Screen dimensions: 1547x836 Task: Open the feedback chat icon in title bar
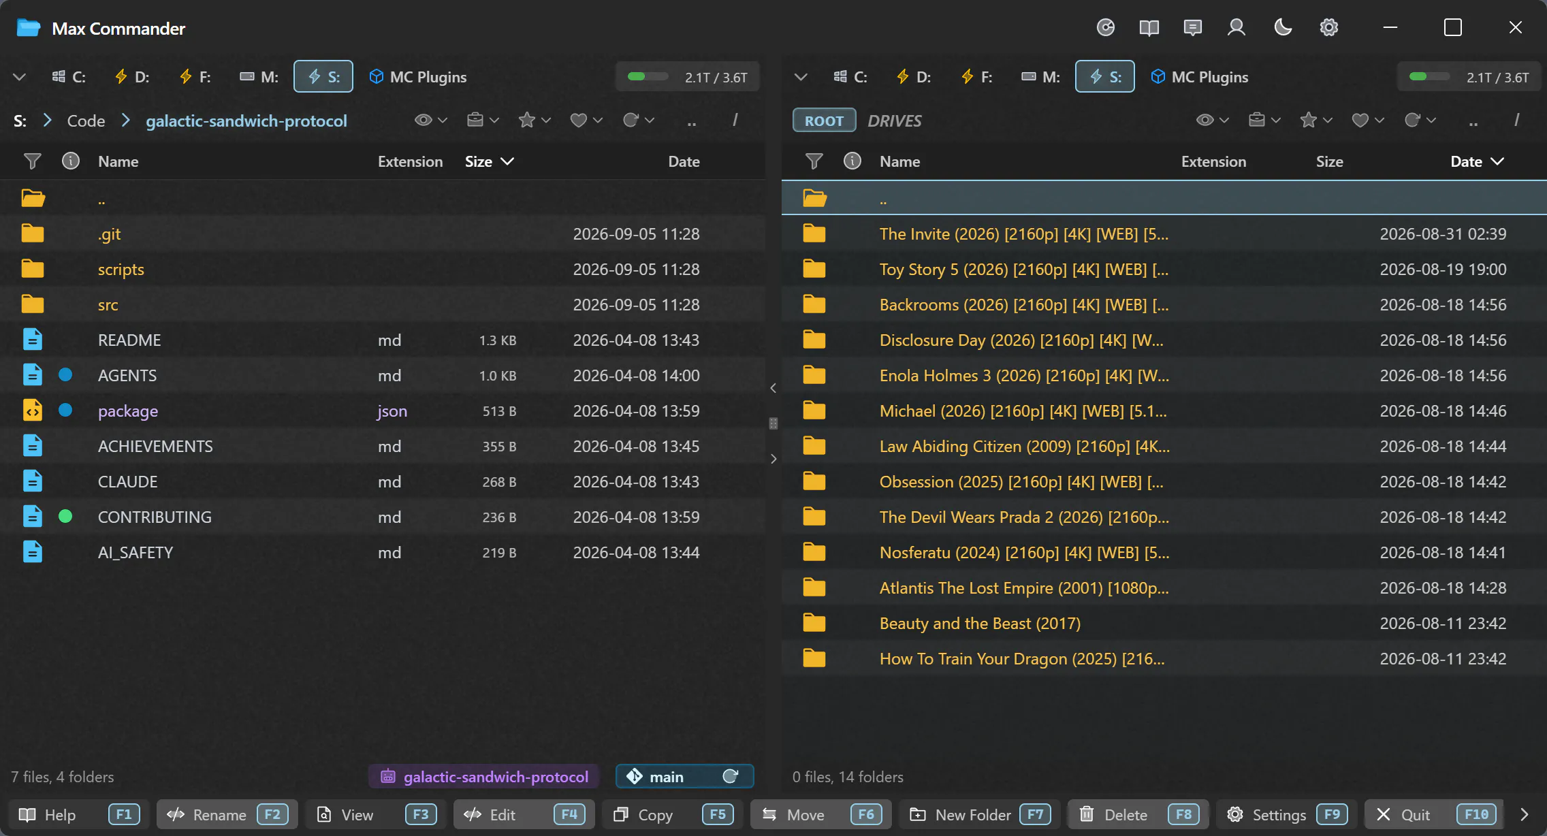[x=1193, y=28]
